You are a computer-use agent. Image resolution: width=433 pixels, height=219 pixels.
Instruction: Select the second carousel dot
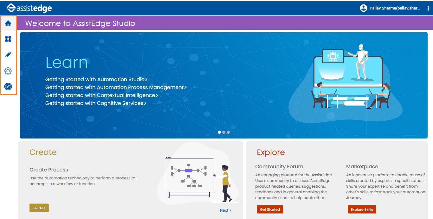(224, 132)
